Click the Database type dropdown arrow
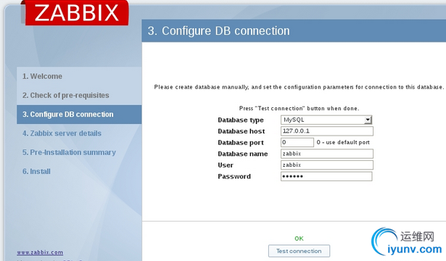Screen dimensions: 446x261 368,120
